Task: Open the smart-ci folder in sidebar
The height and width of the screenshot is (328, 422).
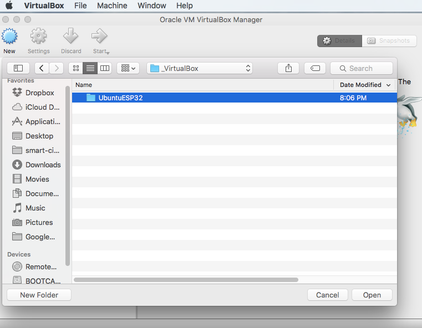Action: click(x=35, y=150)
